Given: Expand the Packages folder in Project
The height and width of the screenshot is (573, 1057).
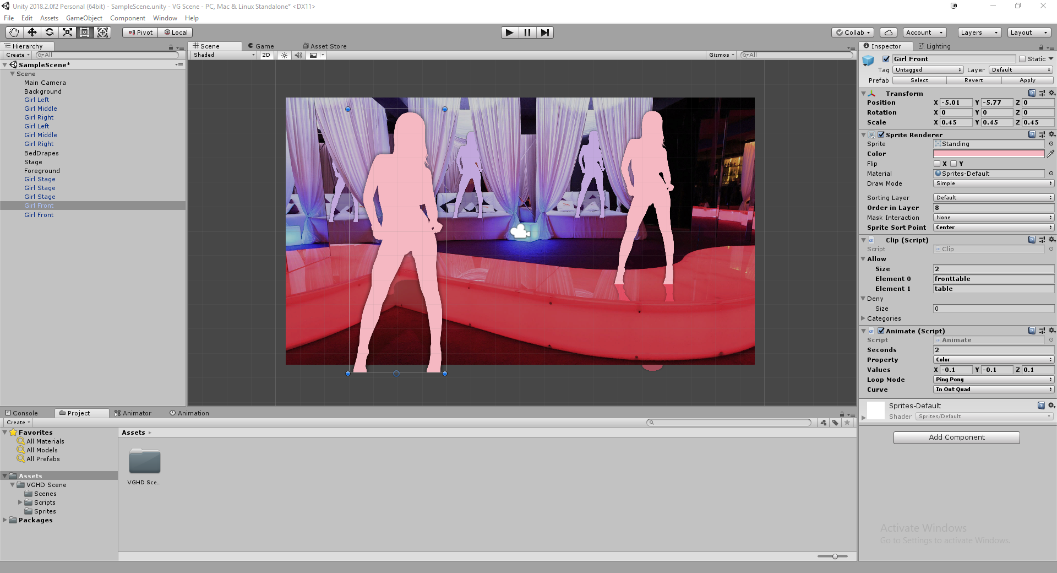Looking at the screenshot, I should tap(6, 520).
